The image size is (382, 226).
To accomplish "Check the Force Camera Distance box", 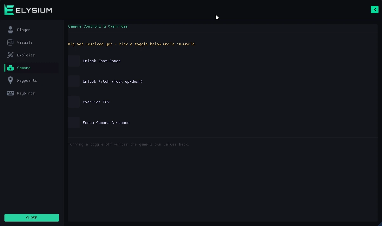I will click(74, 123).
